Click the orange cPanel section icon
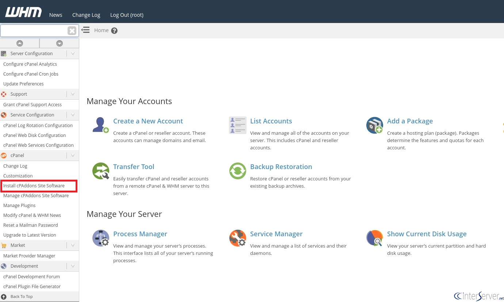Viewport: 504px width, 302px height. [x=4, y=156]
